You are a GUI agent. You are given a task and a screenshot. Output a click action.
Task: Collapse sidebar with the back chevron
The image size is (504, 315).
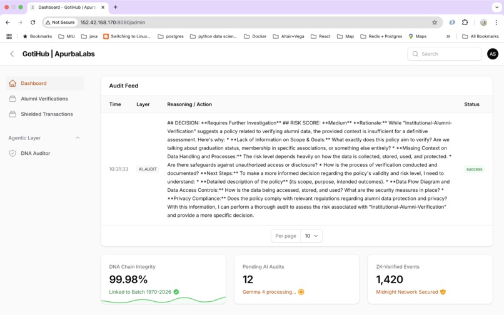point(12,54)
